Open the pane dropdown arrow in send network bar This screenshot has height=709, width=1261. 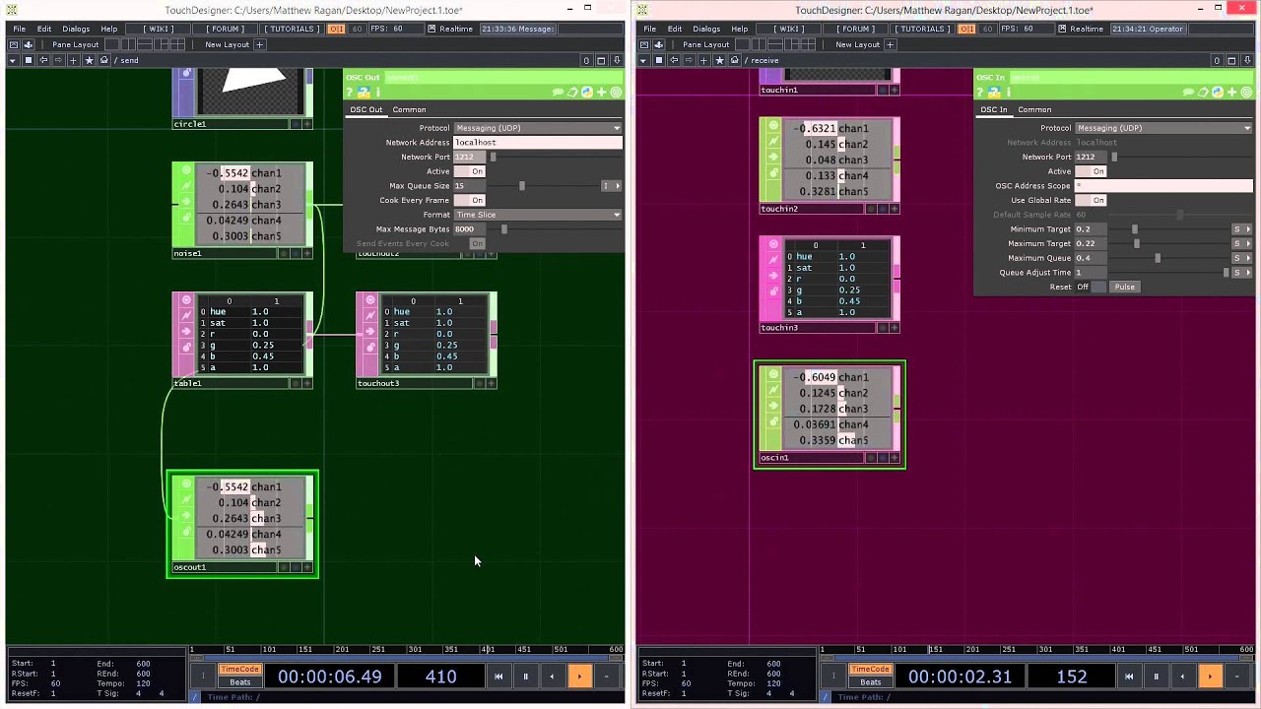pos(12,60)
